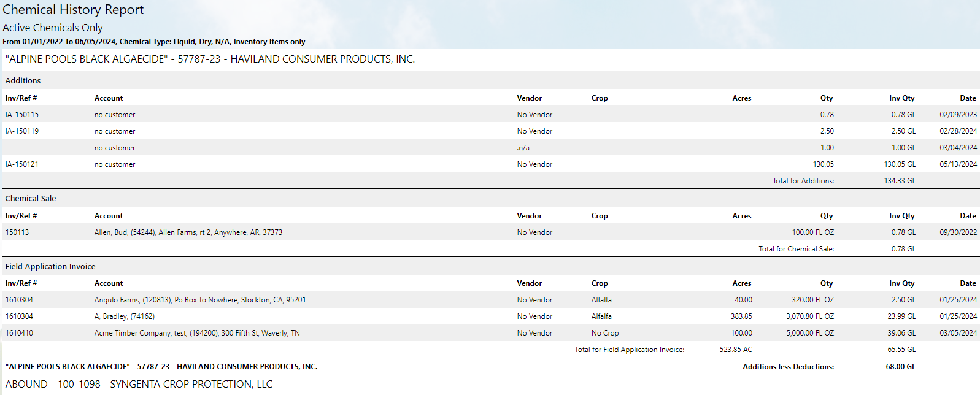This screenshot has width=980, height=395.
Task: Click the Angulo Farms account row
Action: pos(200,300)
